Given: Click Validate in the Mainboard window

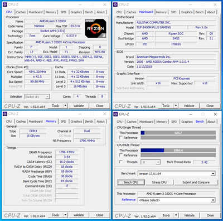Looking at the screenshot, I should point(189,106).
